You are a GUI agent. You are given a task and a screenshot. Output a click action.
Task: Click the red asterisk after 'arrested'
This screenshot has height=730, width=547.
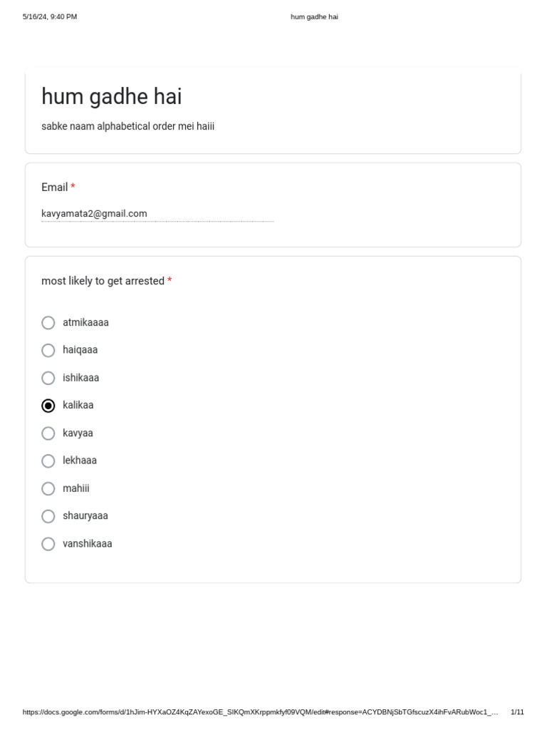click(170, 281)
